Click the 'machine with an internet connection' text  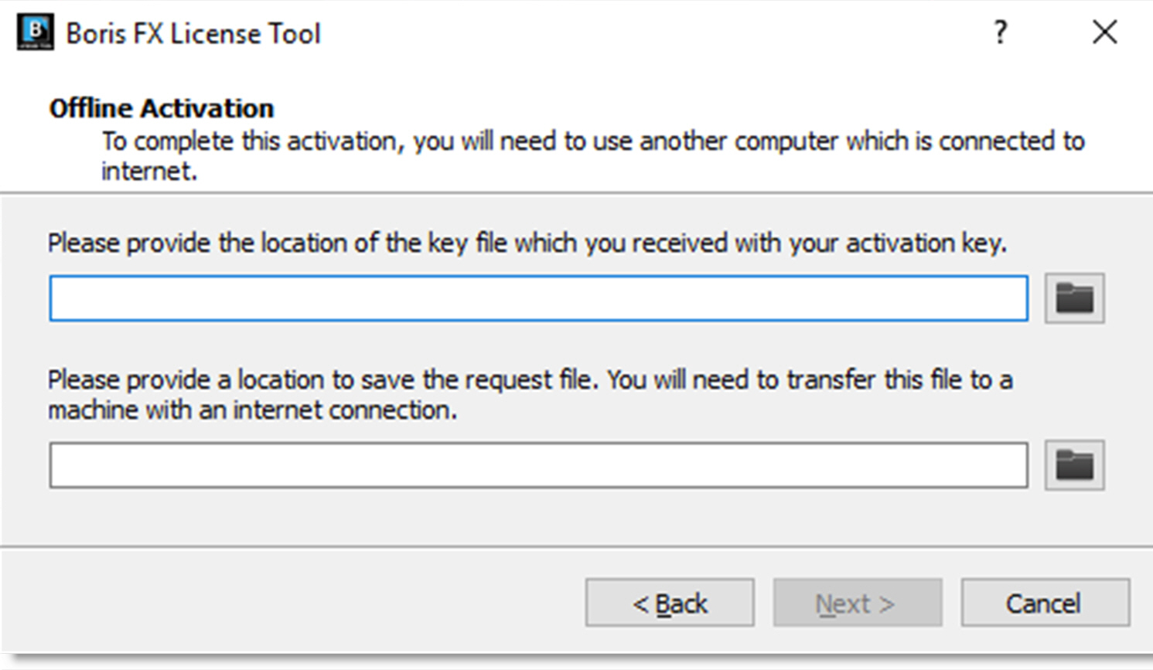click(x=252, y=410)
